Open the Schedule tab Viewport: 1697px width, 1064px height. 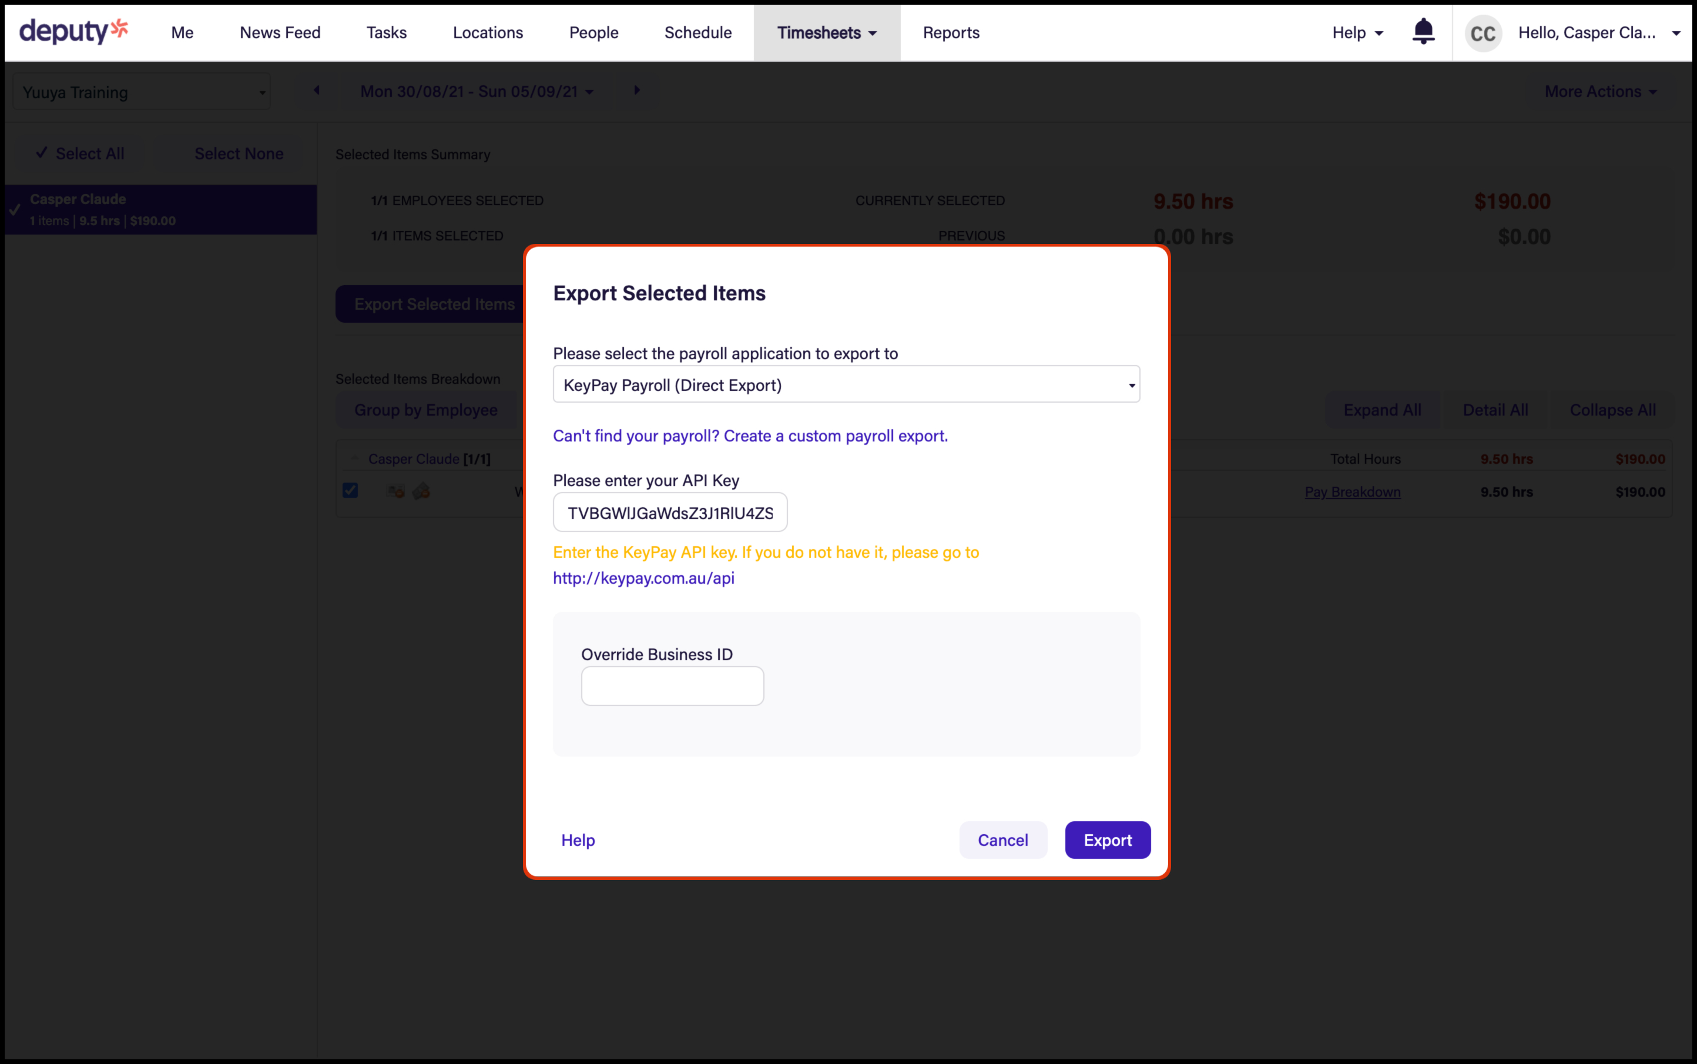697,33
